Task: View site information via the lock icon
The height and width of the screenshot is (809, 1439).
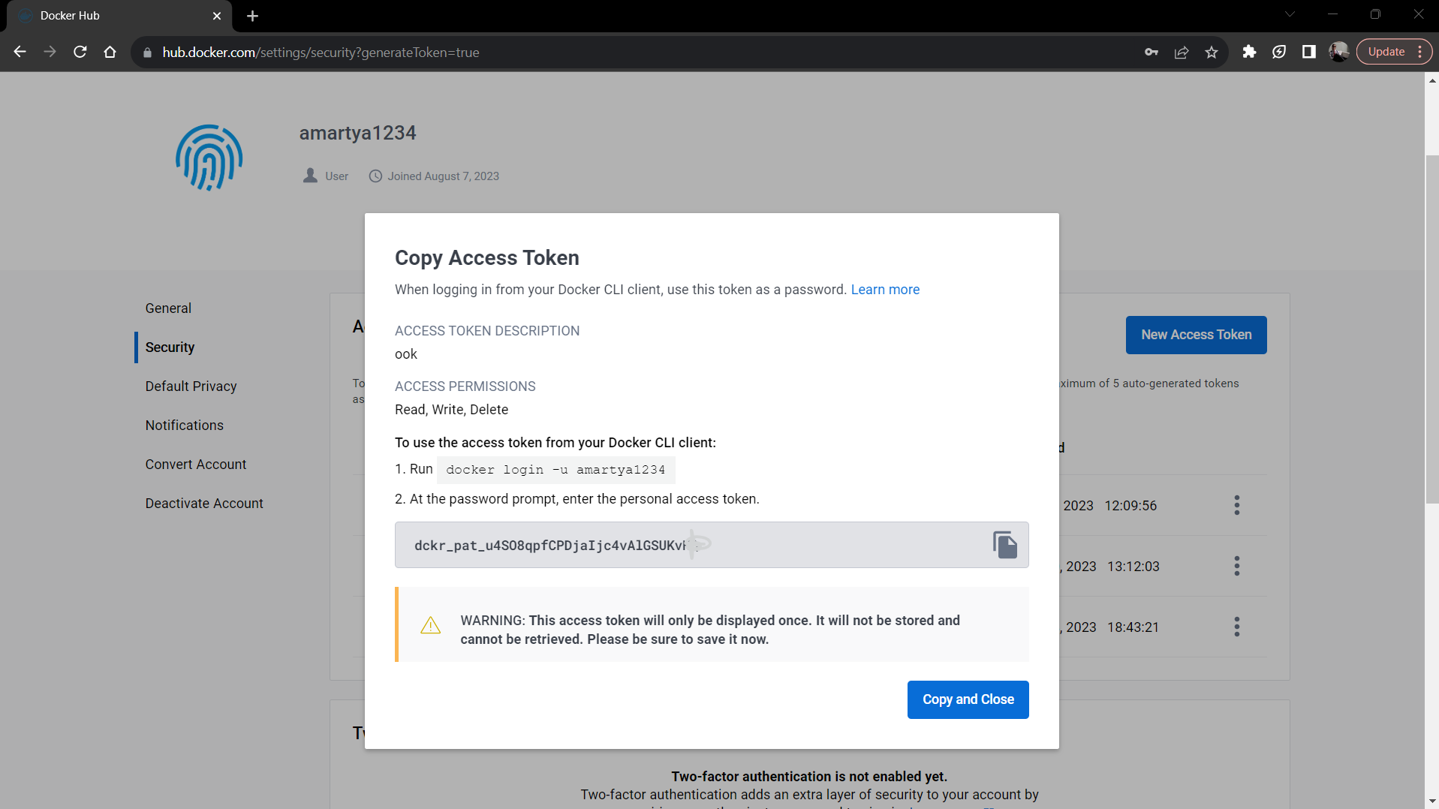Action: point(147,53)
